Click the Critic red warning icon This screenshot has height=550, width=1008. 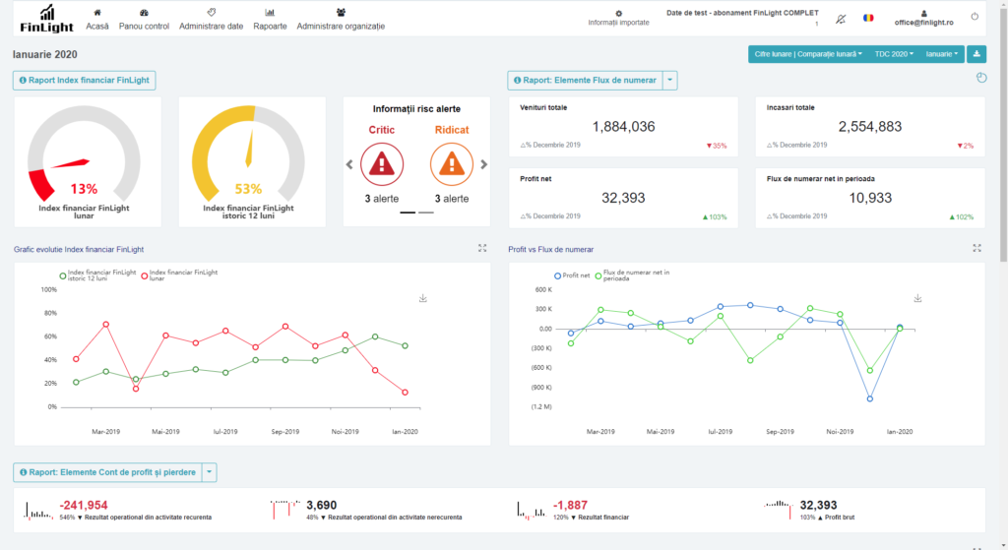click(382, 164)
